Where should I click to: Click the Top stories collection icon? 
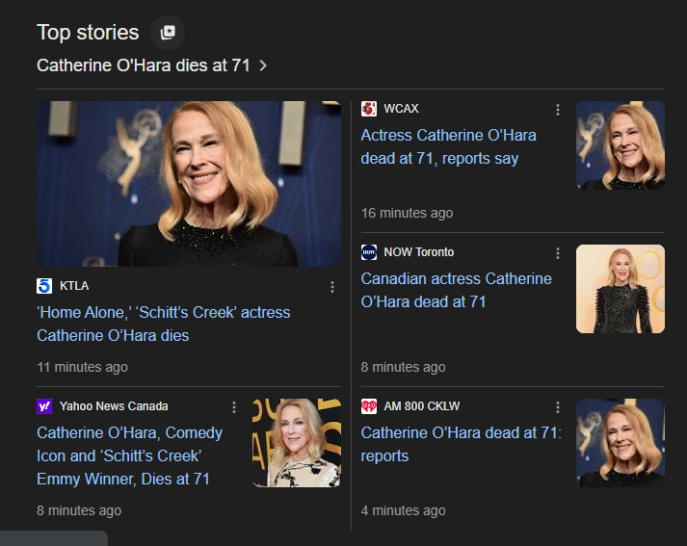click(168, 32)
